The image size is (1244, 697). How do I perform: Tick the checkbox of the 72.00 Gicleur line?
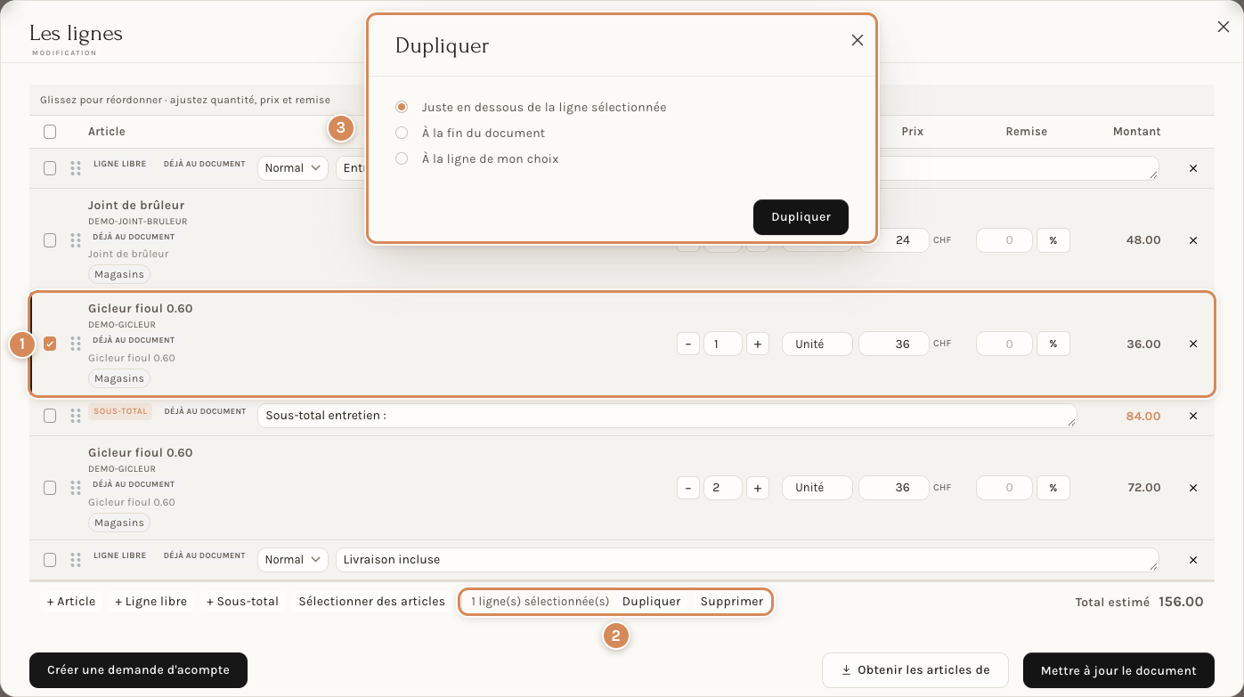[50, 488]
